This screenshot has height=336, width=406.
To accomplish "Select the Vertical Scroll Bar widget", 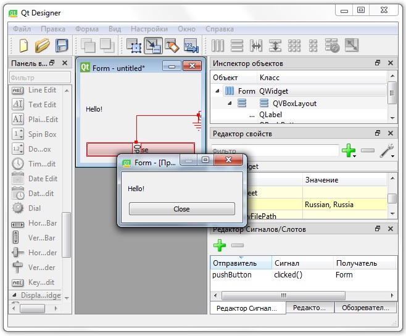I will click(35, 238).
